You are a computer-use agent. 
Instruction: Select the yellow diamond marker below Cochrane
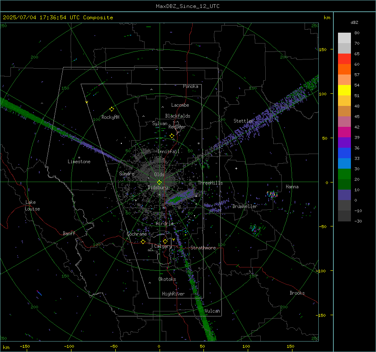(x=143, y=242)
